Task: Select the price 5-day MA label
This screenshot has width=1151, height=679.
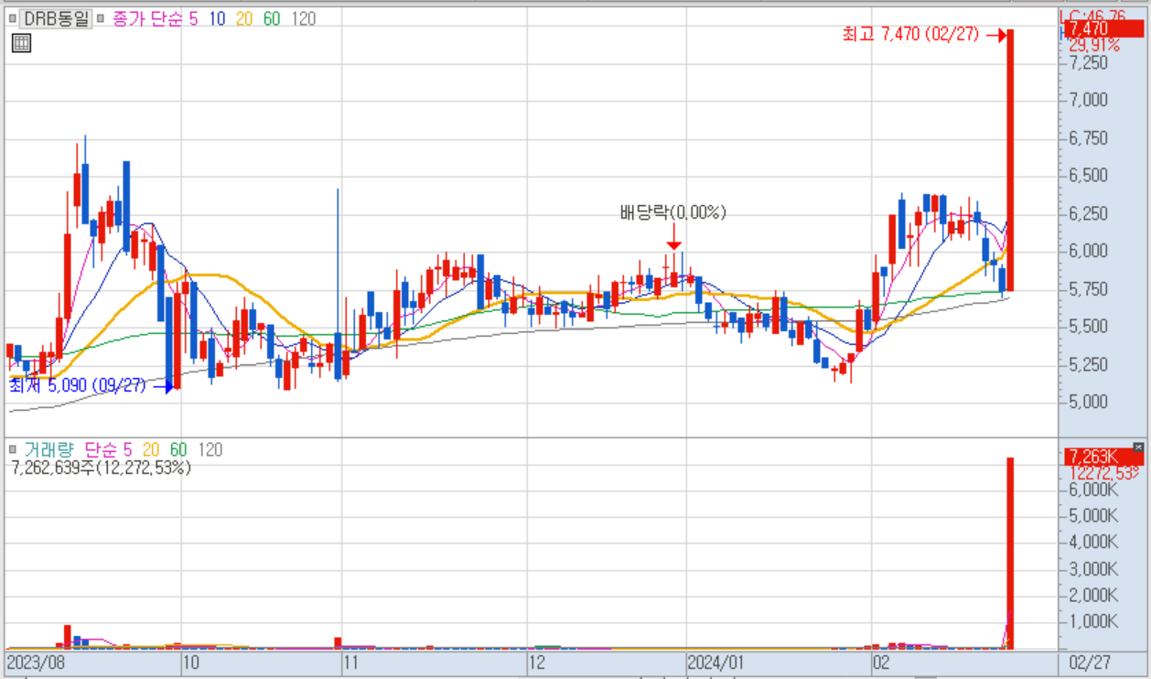Action: 193,18
